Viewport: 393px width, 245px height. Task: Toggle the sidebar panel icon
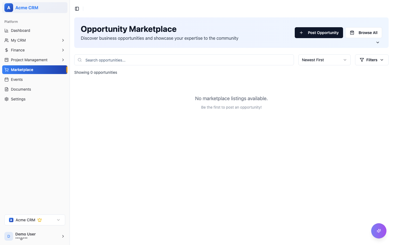77,9
